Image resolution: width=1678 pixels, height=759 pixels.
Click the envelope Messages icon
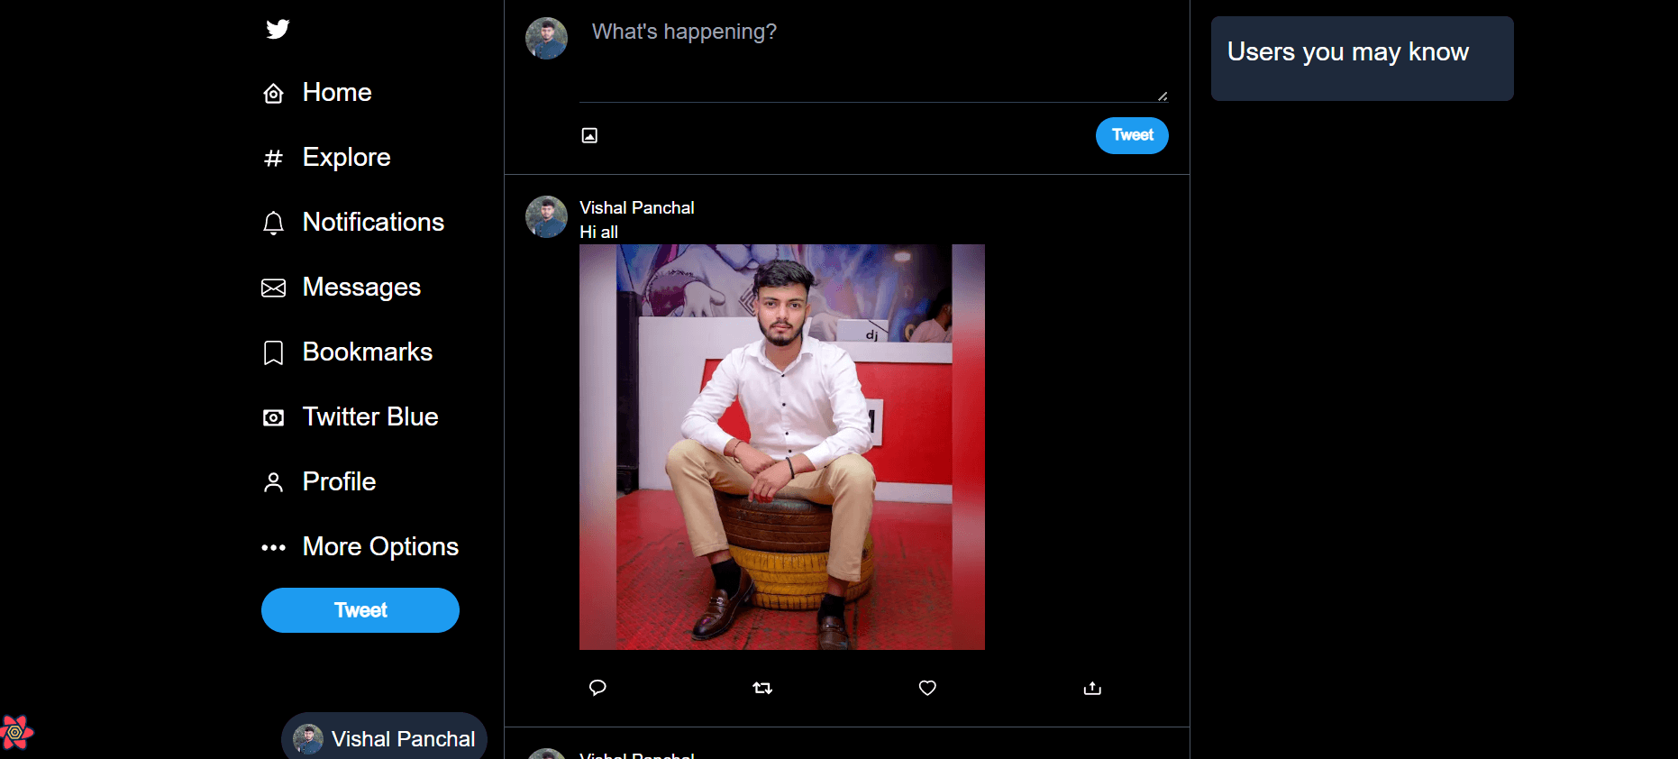click(273, 288)
